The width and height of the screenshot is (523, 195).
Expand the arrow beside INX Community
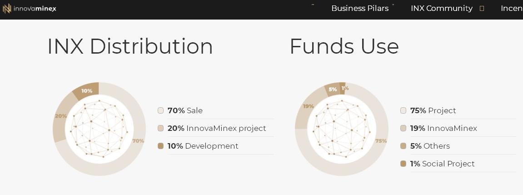point(482,9)
